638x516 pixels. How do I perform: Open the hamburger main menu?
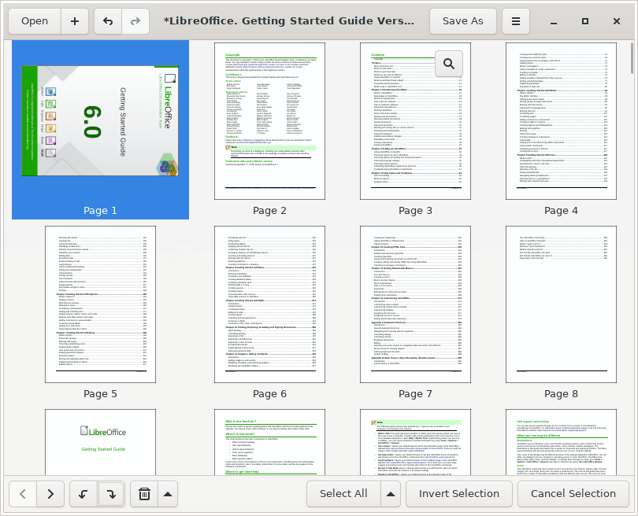(516, 21)
